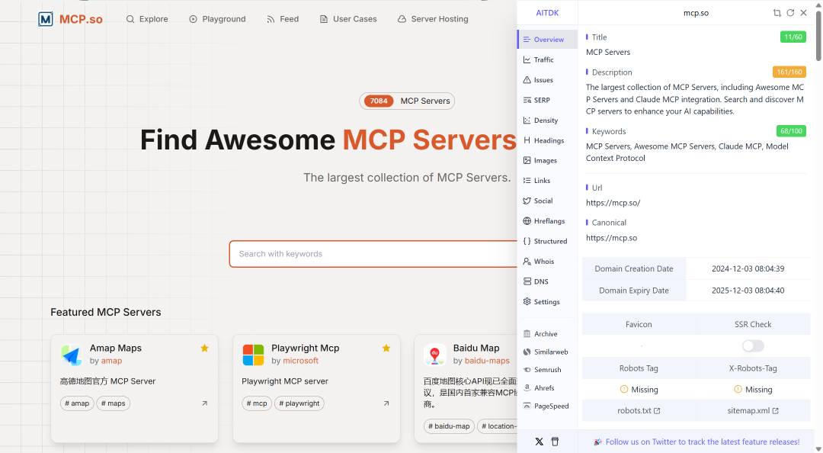The height and width of the screenshot is (453, 823).
Task: Click the Search with keywords field
Action: tap(373, 254)
